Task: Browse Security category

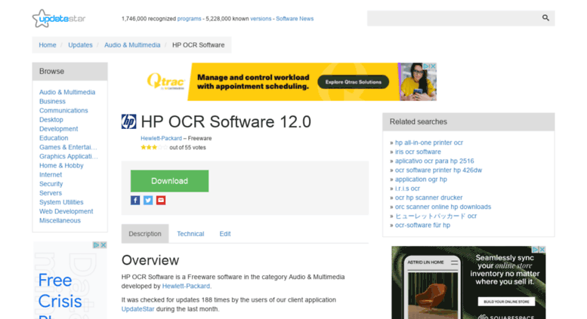Action: (51, 184)
